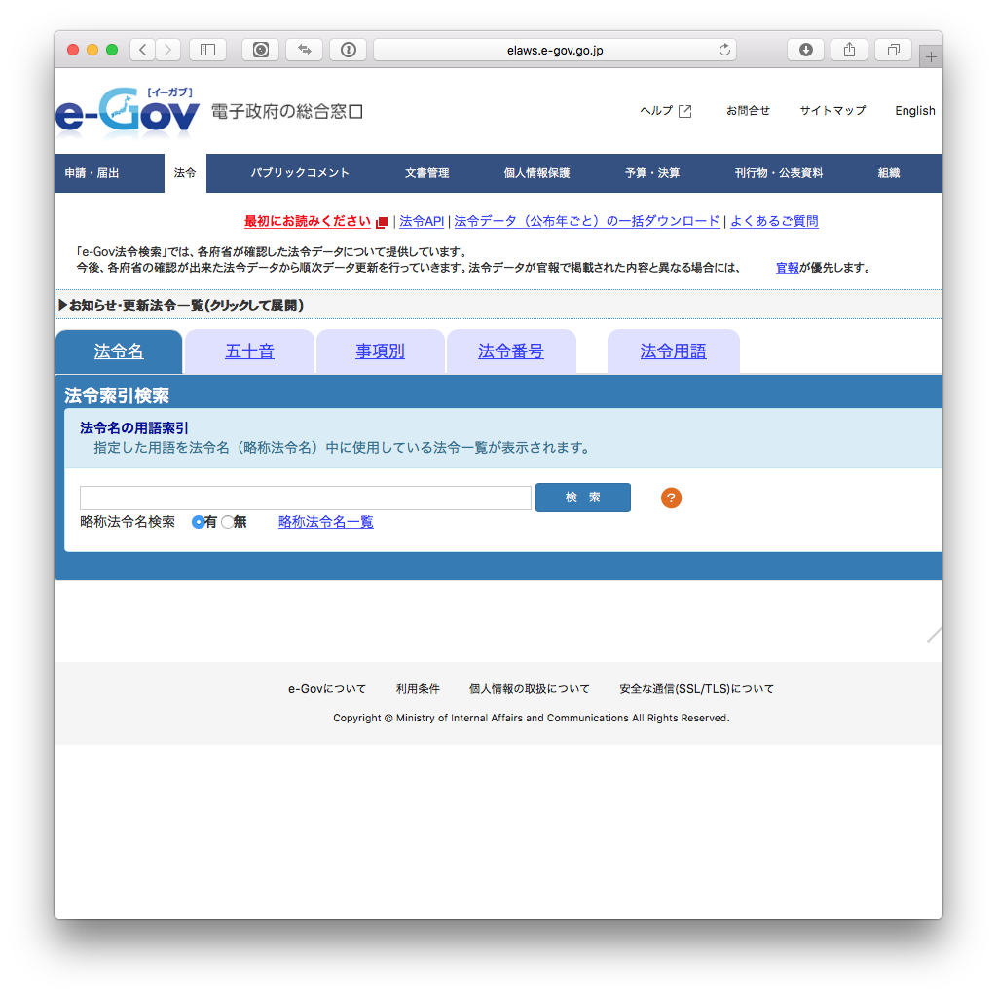Open the 略称法令名一覧 link

pyautogui.click(x=325, y=522)
